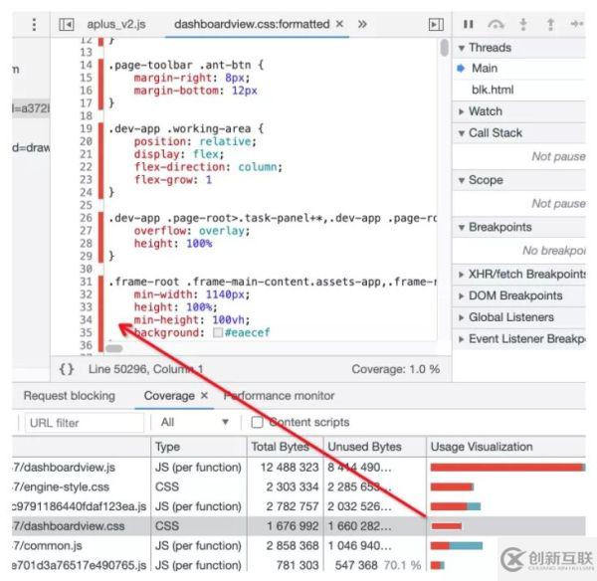Click line number 31 in gutter
This screenshot has width=597, height=581.
tap(86, 282)
